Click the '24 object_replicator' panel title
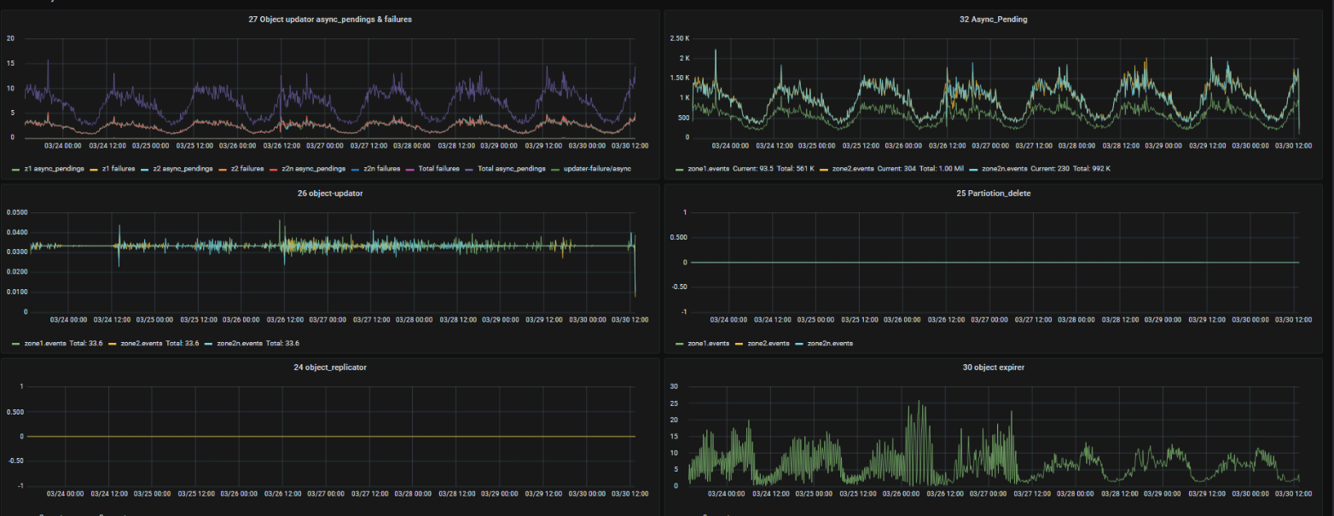The width and height of the screenshot is (1334, 516). [x=329, y=368]
